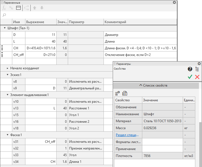Collapse the Штифт (Тел-1) group
202x167 pixels.
tap(5, 28)
